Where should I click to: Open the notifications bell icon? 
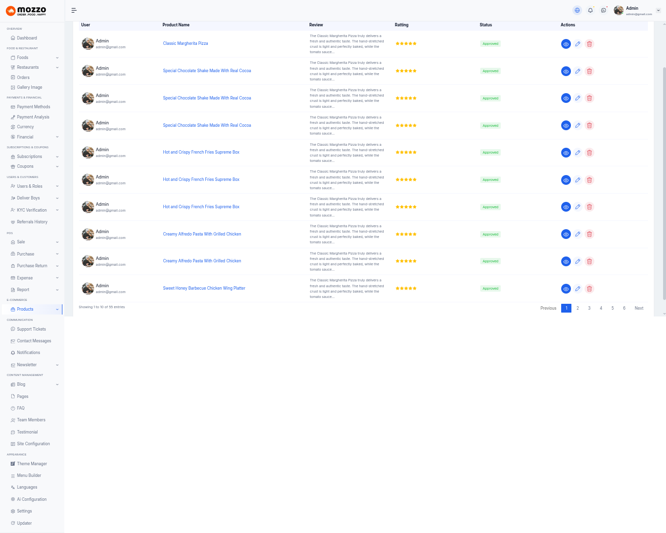point(590,10)
